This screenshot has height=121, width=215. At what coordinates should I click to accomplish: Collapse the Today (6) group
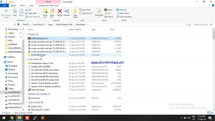pos(27,34)
